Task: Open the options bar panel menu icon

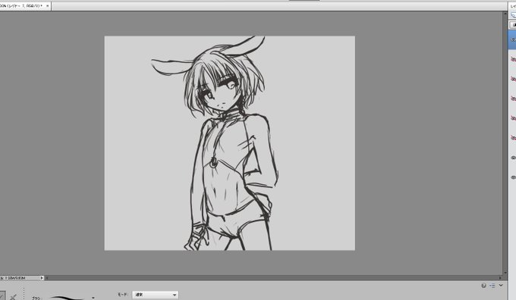Action: (492, 286)
